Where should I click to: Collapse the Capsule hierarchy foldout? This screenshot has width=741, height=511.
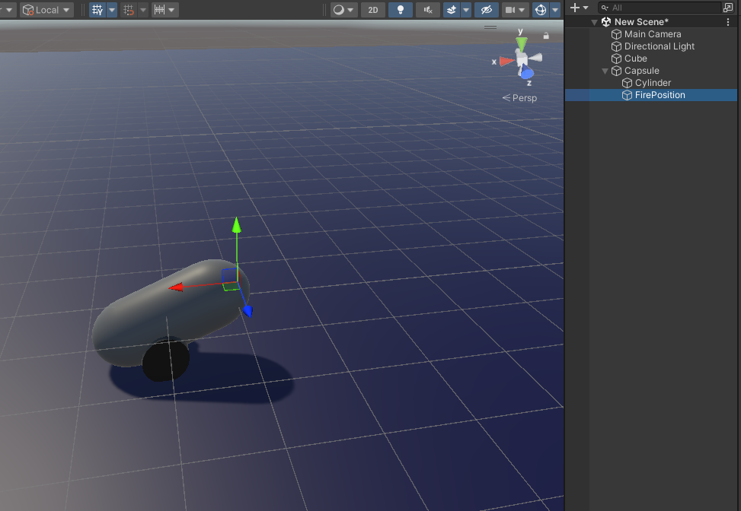[605, 71]
